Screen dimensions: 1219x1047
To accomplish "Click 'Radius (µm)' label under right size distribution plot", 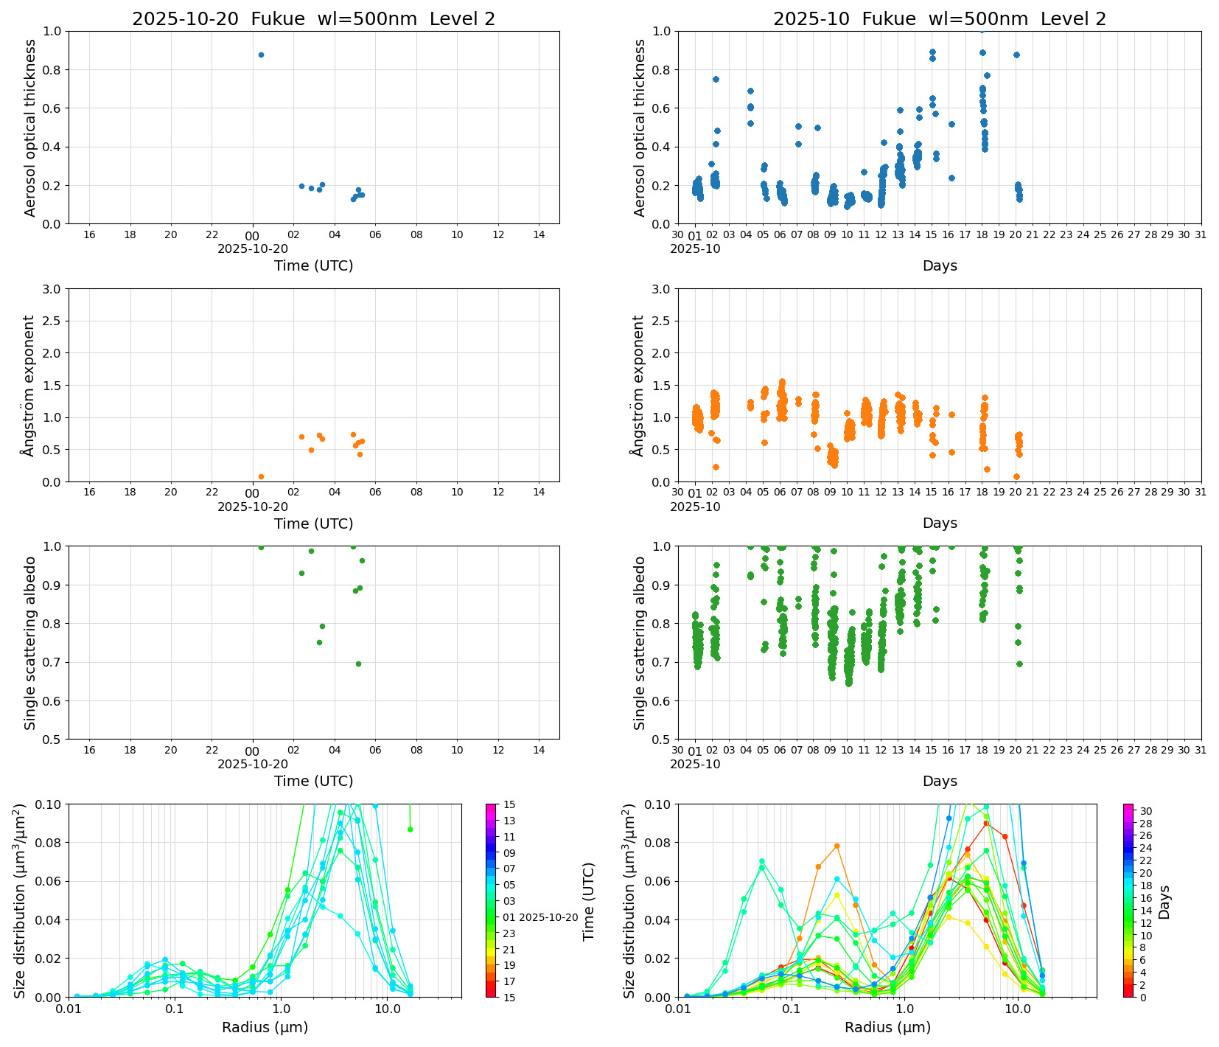I will 887,1027.
